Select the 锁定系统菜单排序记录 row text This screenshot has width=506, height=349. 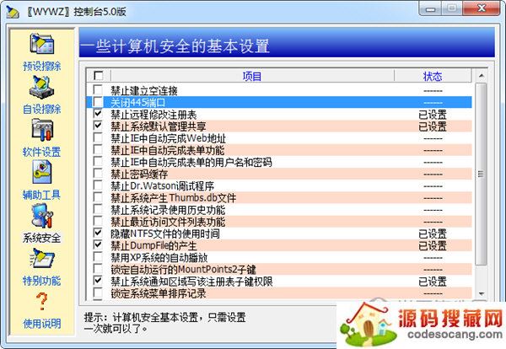(x=159, y=293)
